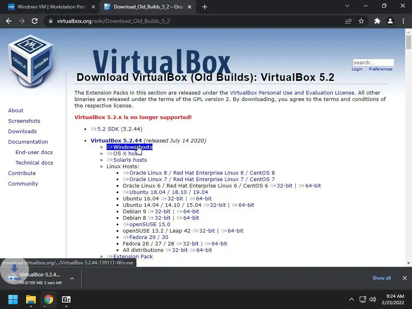Open VirtualBox Personal Use and Evaluation License
The width and height of the screenshot is (412, 309).
coord(292,93)
